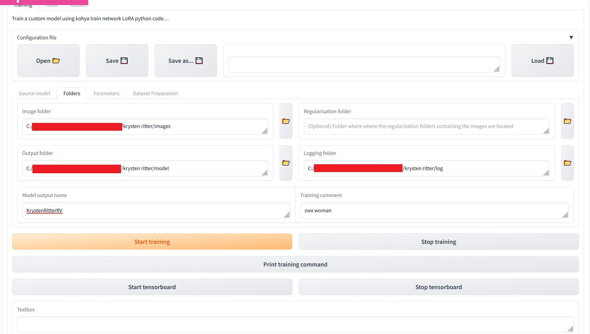This screenshot has height=334, width=590.
Task: Focus the Model output name field
Action: pos(156,211)
